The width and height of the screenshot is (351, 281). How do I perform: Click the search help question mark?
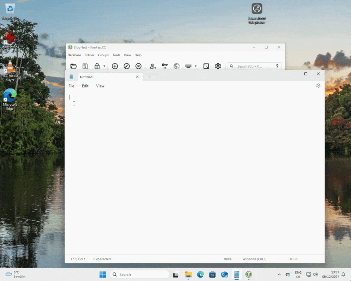tap(277, 66)
